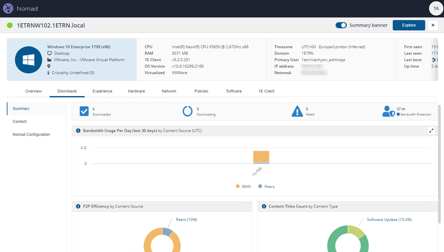Toggle the Peers legend series
Image resolution: width=444 pixels, height=252 pixels.
(266, 186)
